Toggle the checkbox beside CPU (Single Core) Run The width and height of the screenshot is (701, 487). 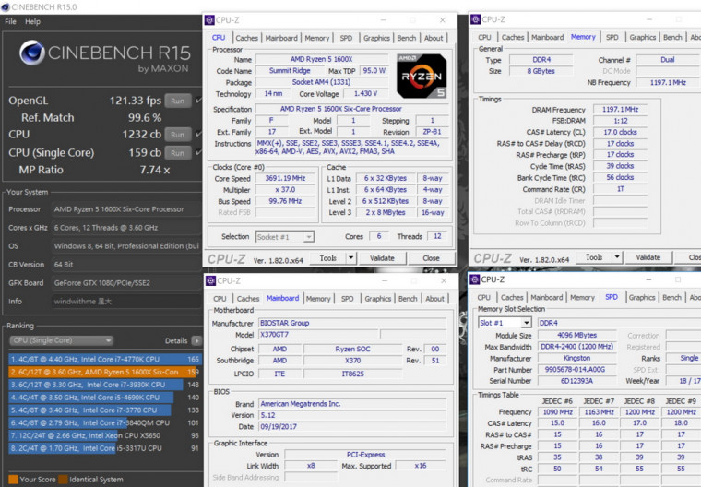pyautogui.click(x=198, y=152)
